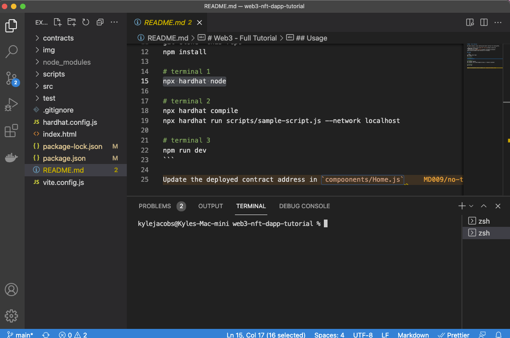Screen dimensions: 510x338
Task: Open hardhat.config.js in the file tree
Action: pos(70,123)
